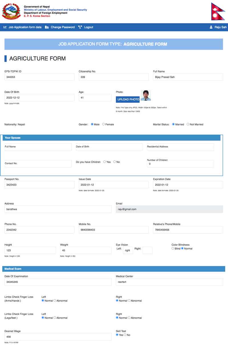Click the Logout network icon
This screenshot has width=228, height=350.
point(80,27)
